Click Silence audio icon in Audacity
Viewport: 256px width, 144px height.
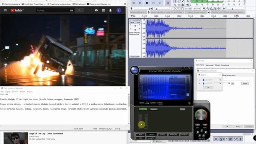click(x=190, y=8)
